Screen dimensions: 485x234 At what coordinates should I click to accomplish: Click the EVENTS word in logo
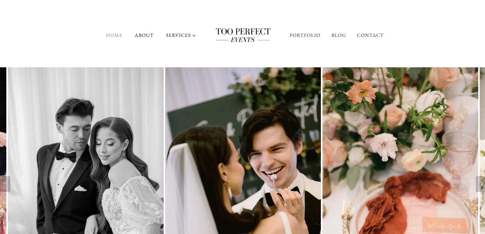pyautogui.click(x=243, y=40)
